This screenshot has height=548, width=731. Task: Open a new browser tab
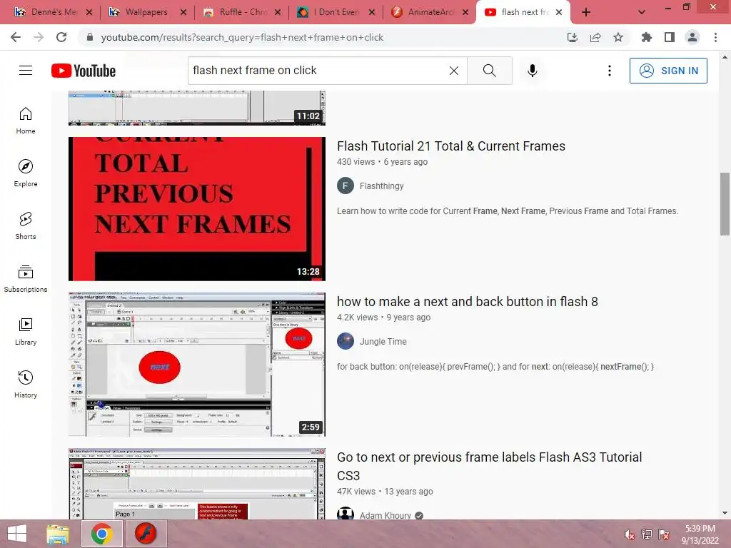tap(586, 12)
